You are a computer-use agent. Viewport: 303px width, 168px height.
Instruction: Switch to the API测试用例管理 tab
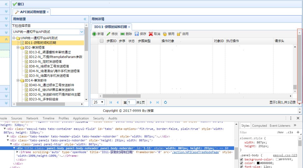[x=31, y=12]
